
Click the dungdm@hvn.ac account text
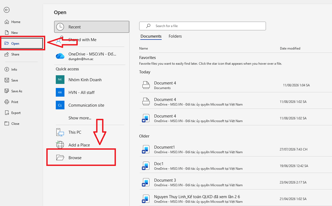[80, 59]
